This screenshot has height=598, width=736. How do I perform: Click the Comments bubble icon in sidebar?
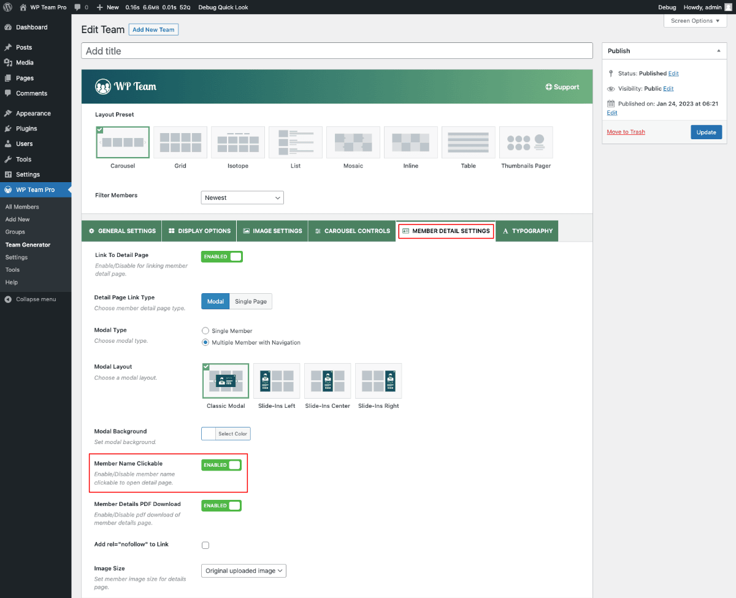8,93
